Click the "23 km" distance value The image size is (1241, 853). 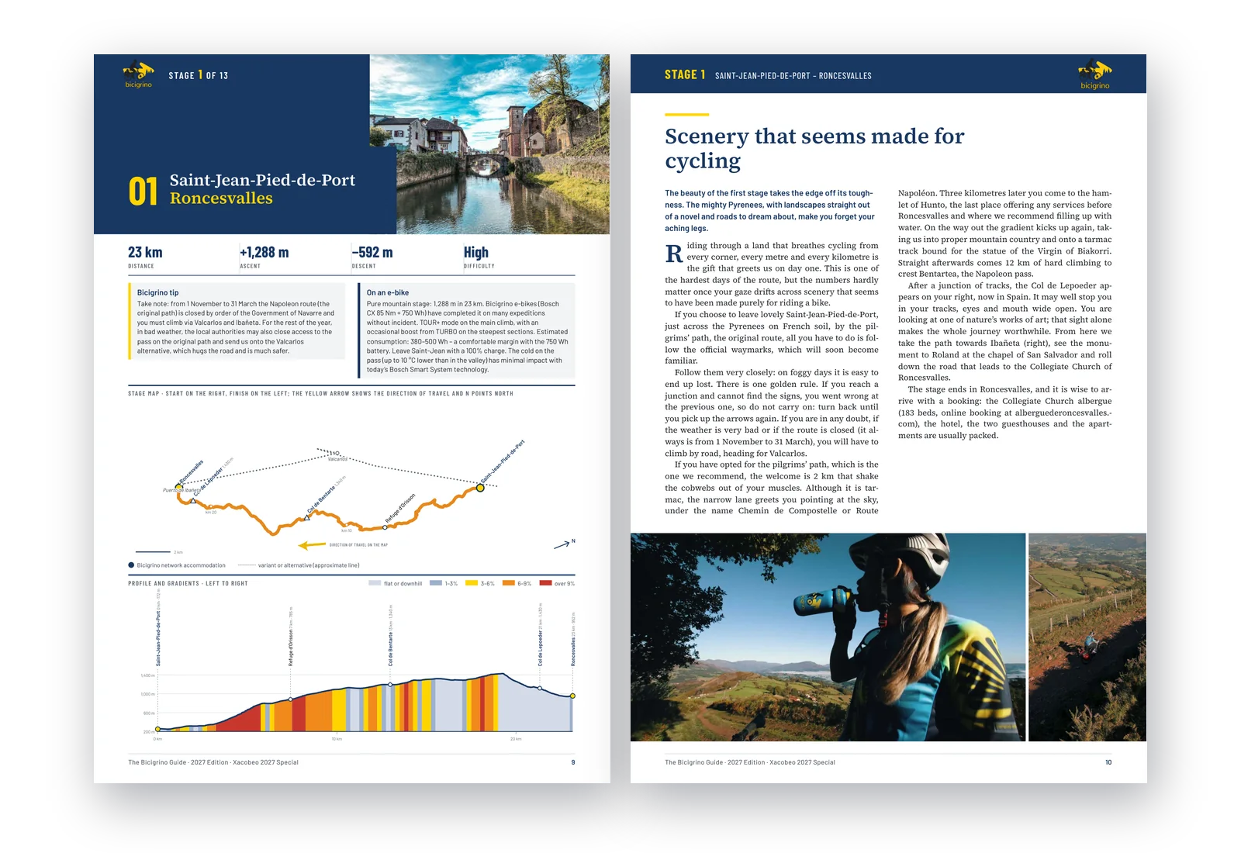point(145,252)
